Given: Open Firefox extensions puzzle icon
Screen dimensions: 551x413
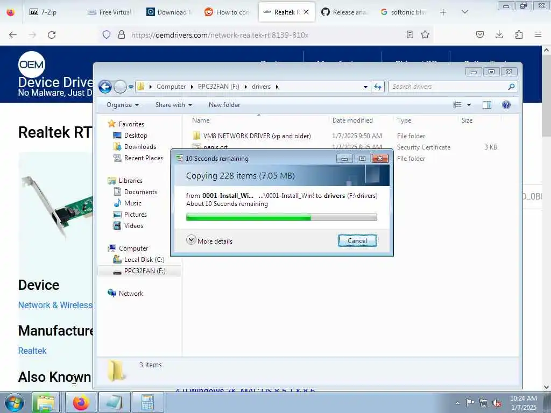Looking at the screenshot, I should point(519,34).
